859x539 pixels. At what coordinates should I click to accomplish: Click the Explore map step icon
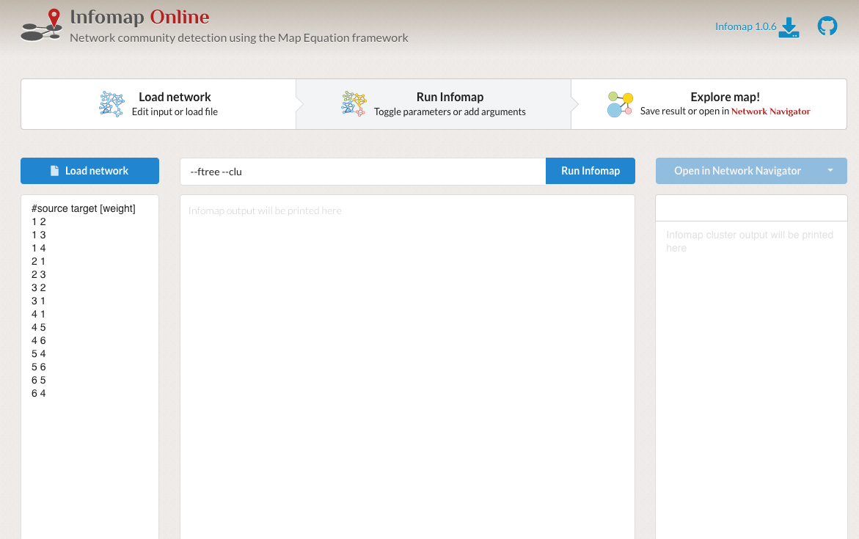[x=620, y=104]
